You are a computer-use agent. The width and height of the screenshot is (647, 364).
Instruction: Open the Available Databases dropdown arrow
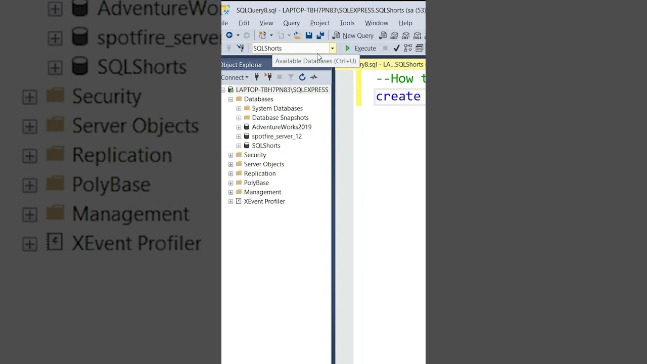pos(332,48)
